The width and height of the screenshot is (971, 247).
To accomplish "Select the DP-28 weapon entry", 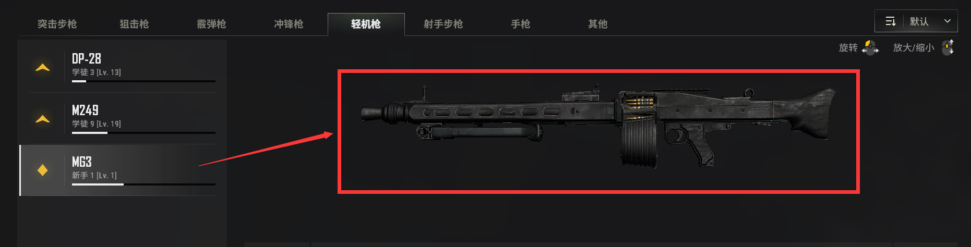I will coord(123,67).
